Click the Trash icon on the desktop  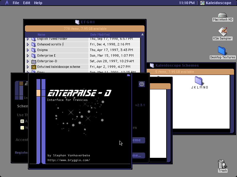pyautogui.click(x=222, y=164)
